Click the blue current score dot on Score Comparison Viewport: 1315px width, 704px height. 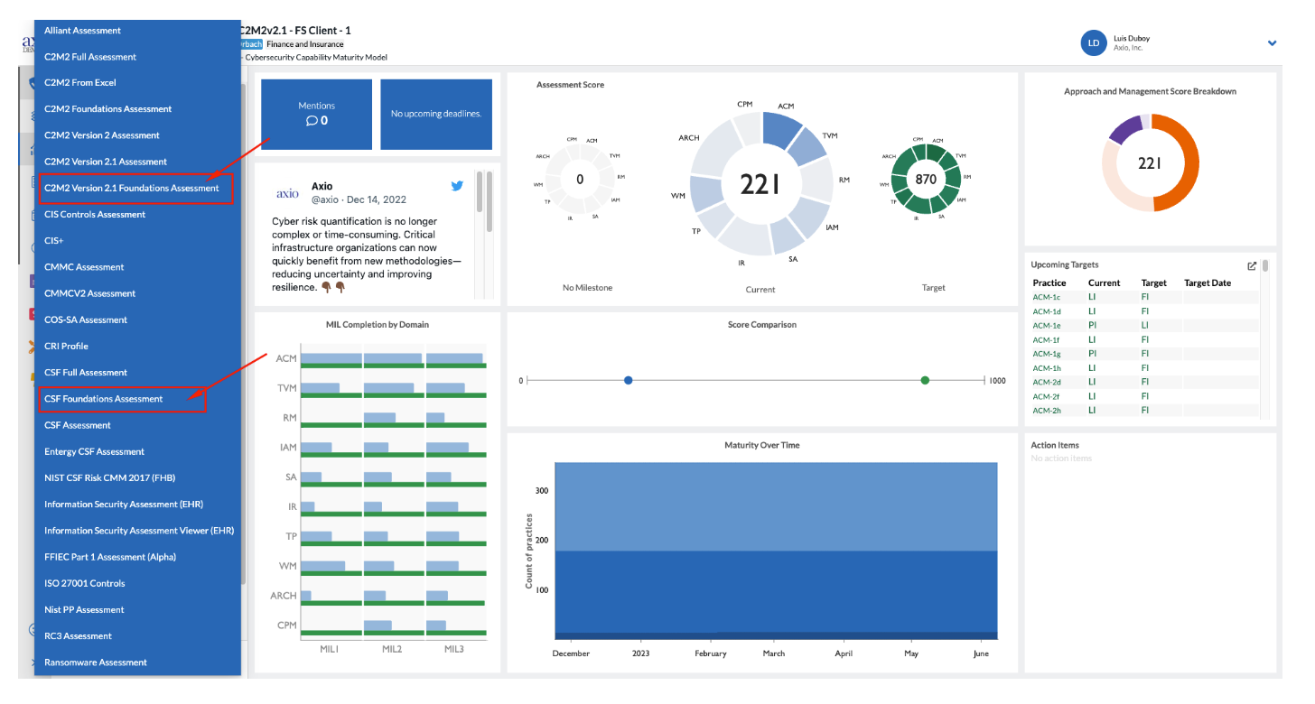pos(628,381)
